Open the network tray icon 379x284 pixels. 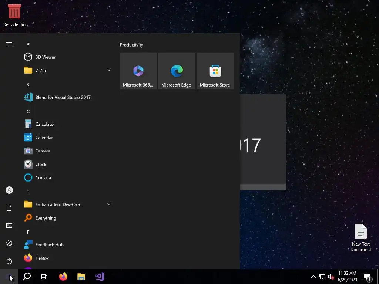[322, 277]
